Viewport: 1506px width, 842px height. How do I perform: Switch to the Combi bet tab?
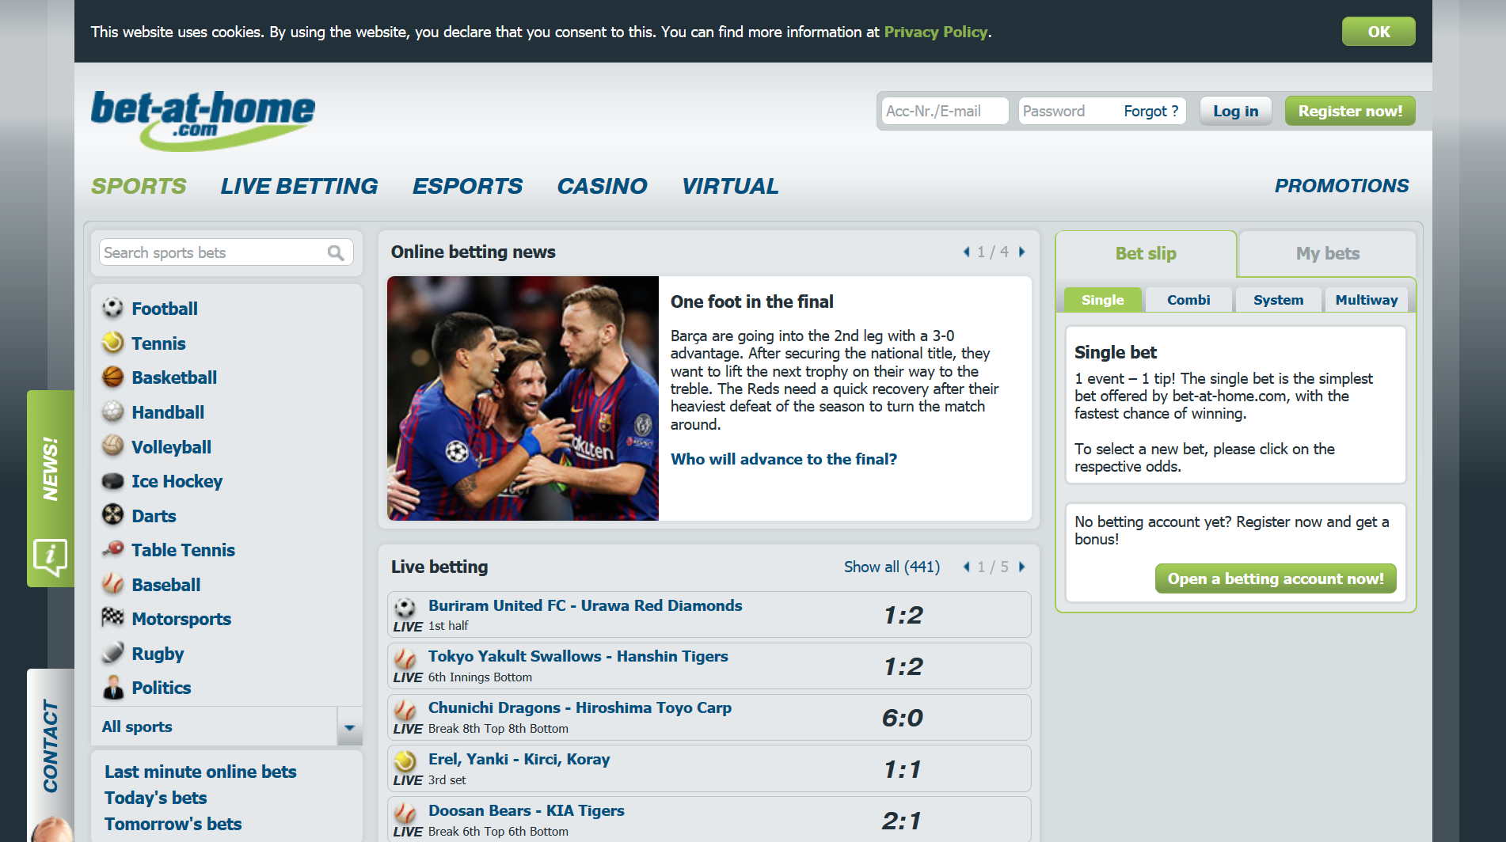coord(1188,300)
